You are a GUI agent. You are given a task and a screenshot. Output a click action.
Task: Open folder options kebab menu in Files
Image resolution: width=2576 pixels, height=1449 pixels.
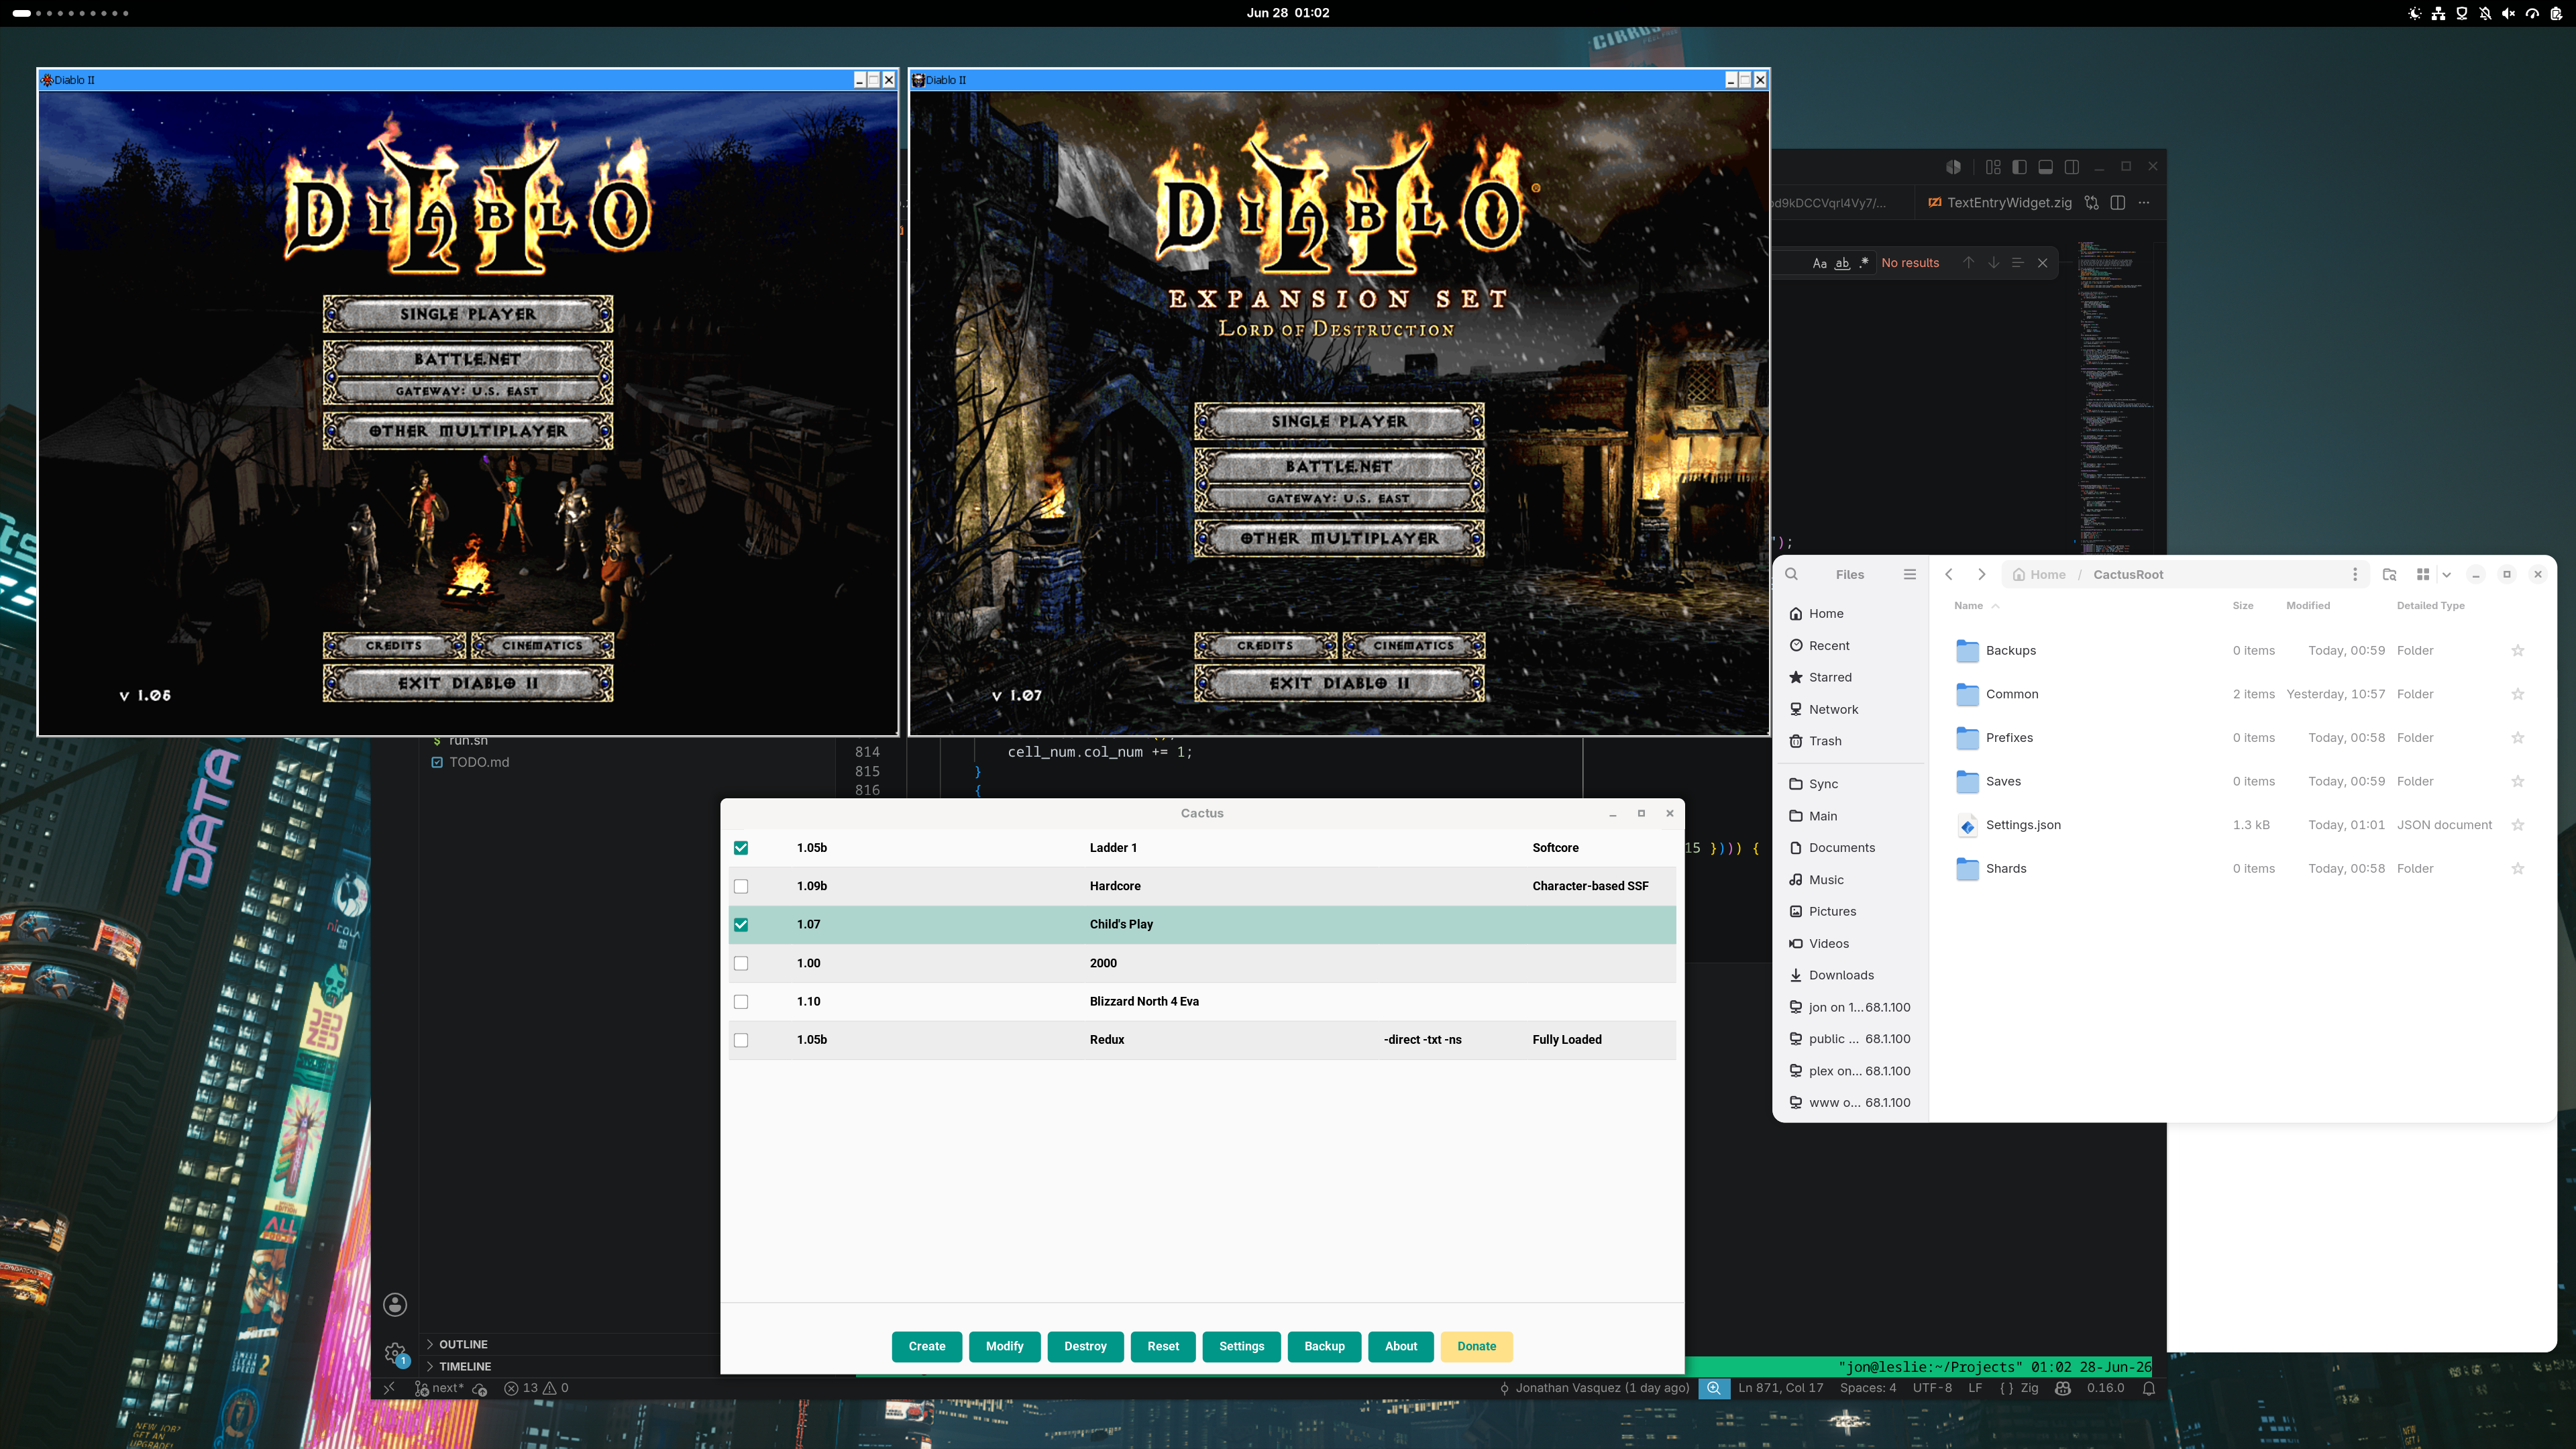point(2355,574)
